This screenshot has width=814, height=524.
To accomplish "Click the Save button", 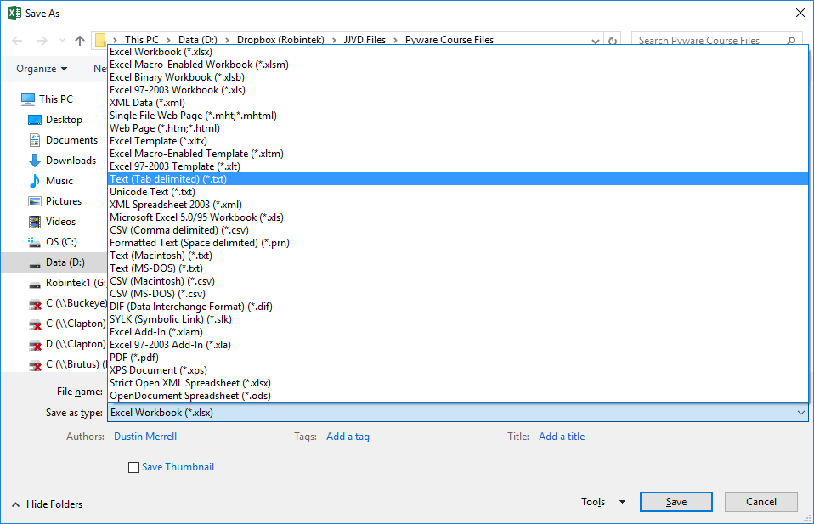I will coord(676,502).
